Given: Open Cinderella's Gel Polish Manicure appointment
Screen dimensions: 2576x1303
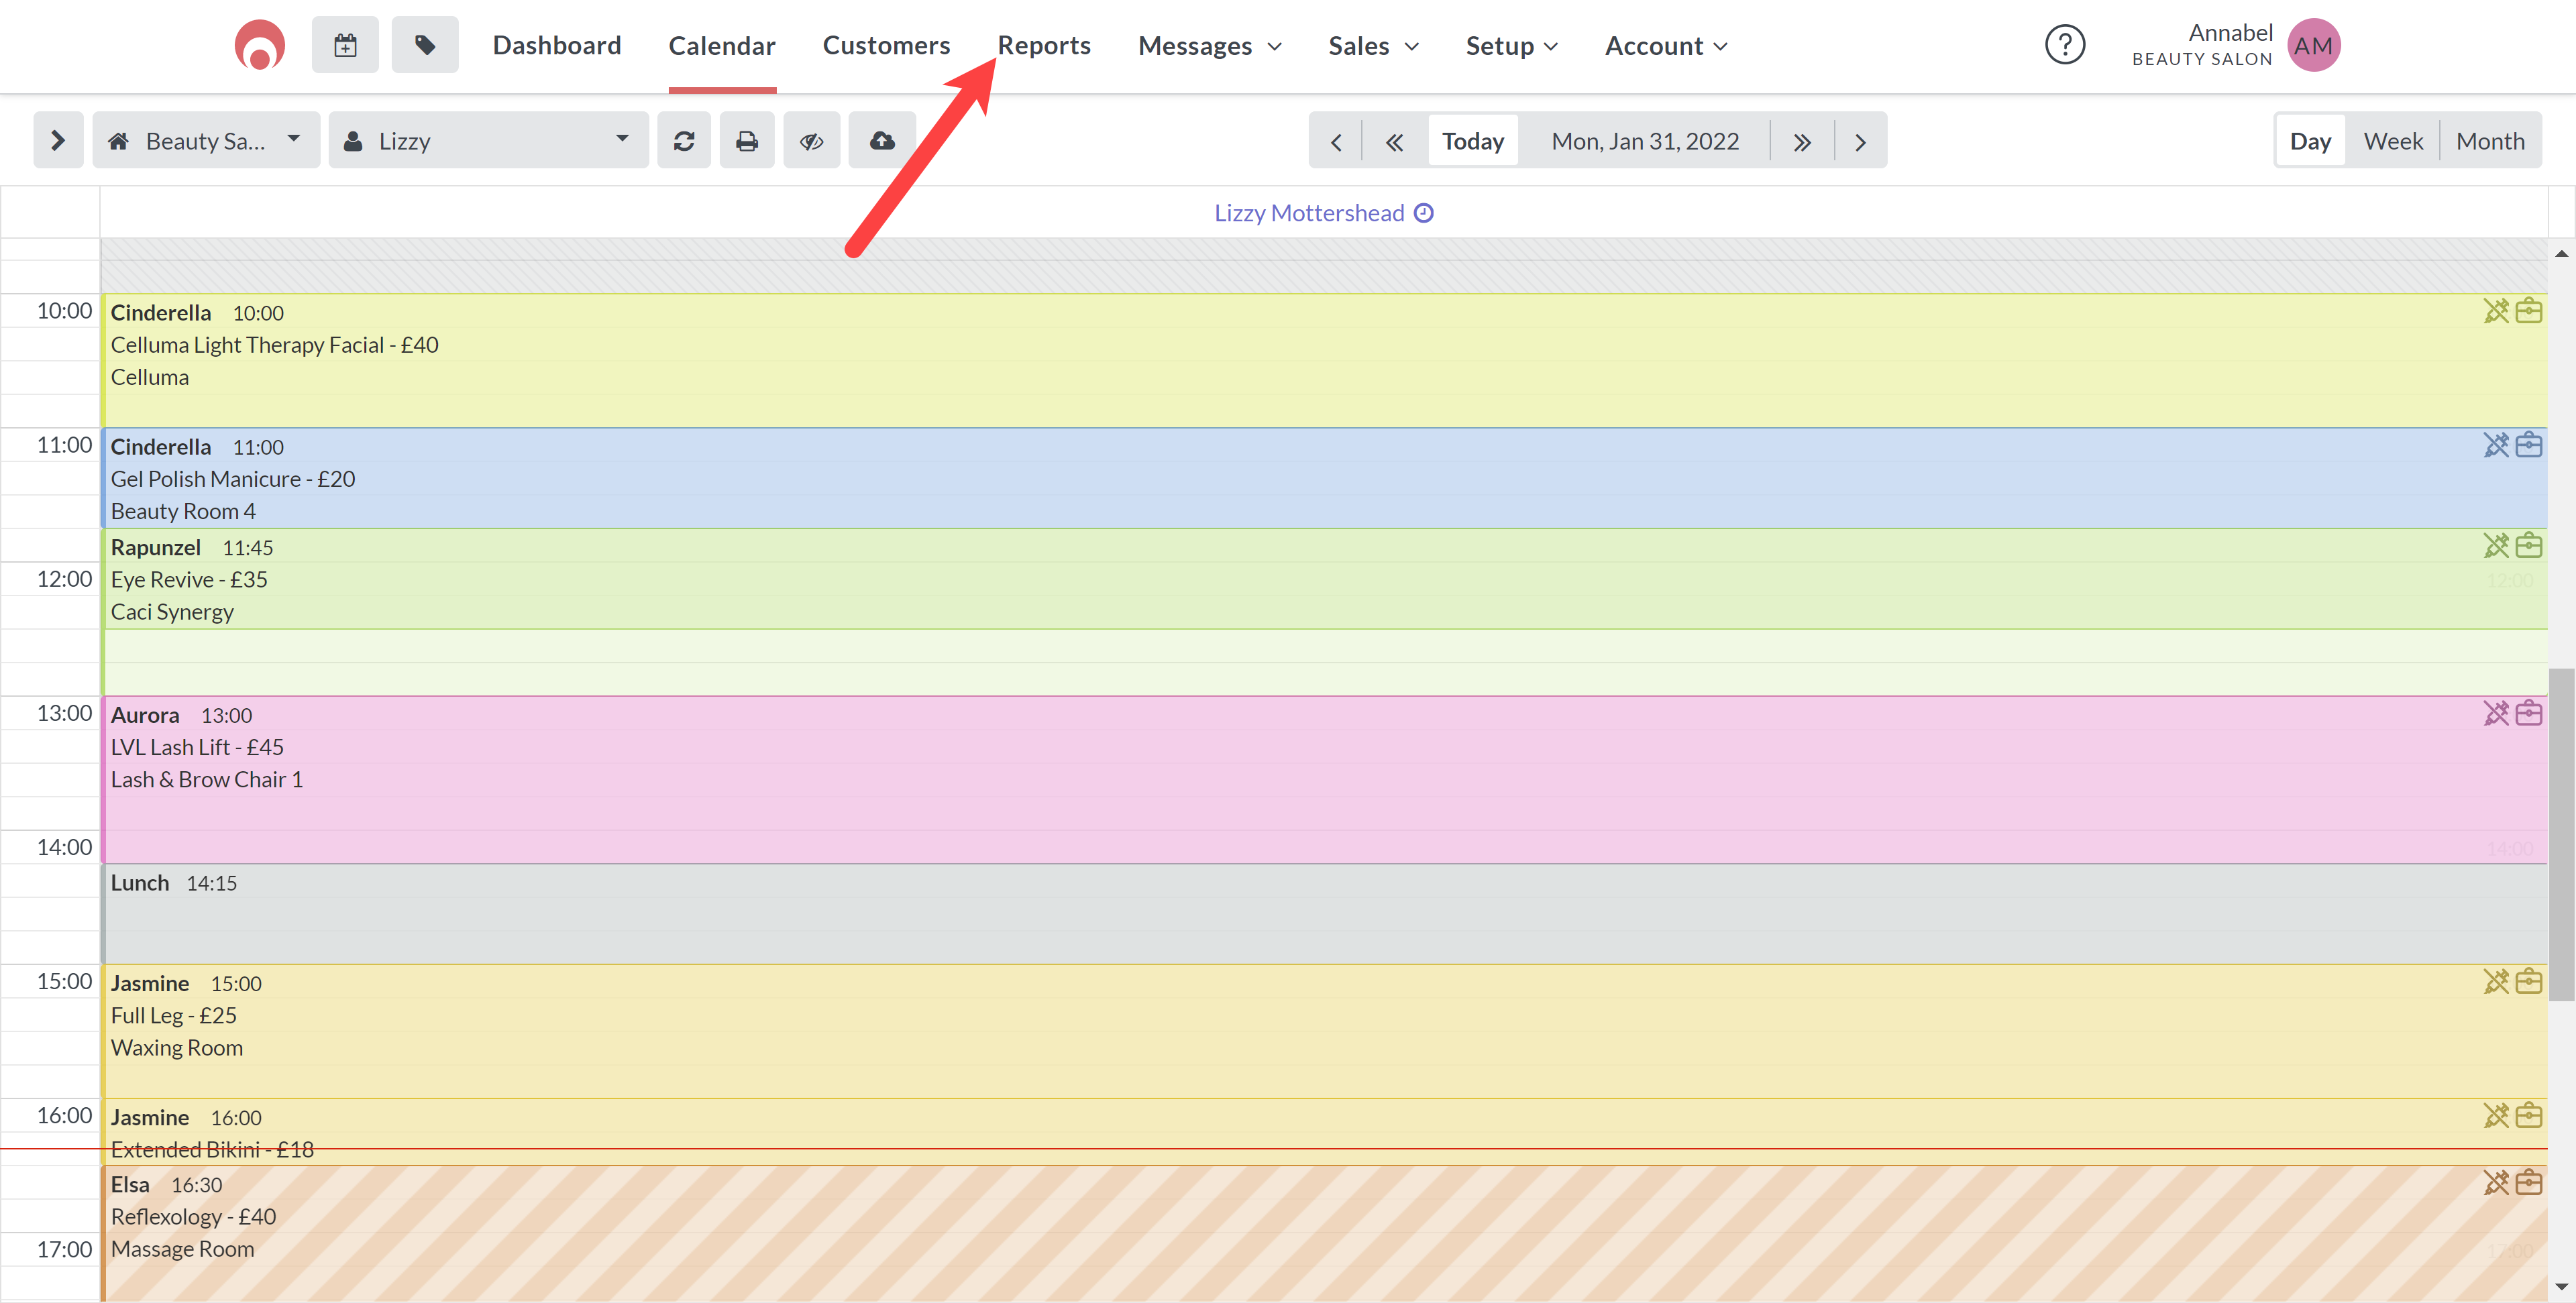Looking at the screenshot, I should (1324, 478).
